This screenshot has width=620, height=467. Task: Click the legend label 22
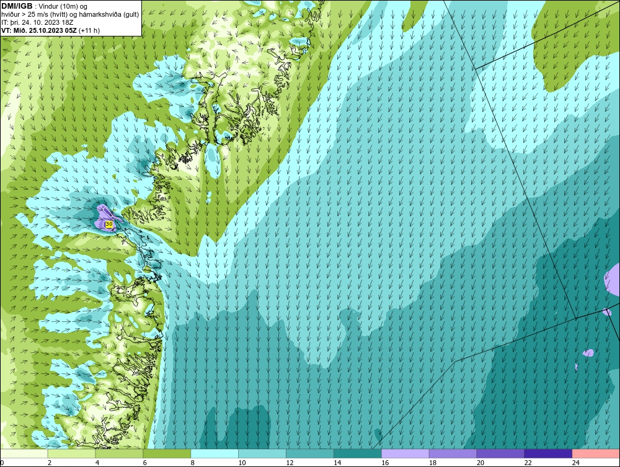(x=528, y=463)
